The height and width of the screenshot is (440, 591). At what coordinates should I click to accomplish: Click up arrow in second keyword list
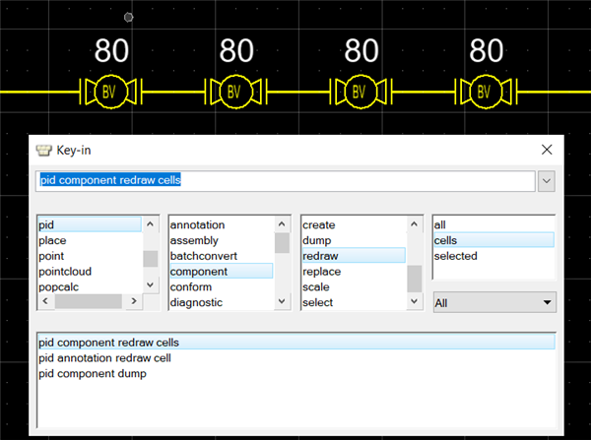click(x=282, y=224)
